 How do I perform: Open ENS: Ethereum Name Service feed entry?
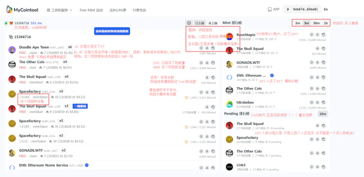(x=44, y=165)
